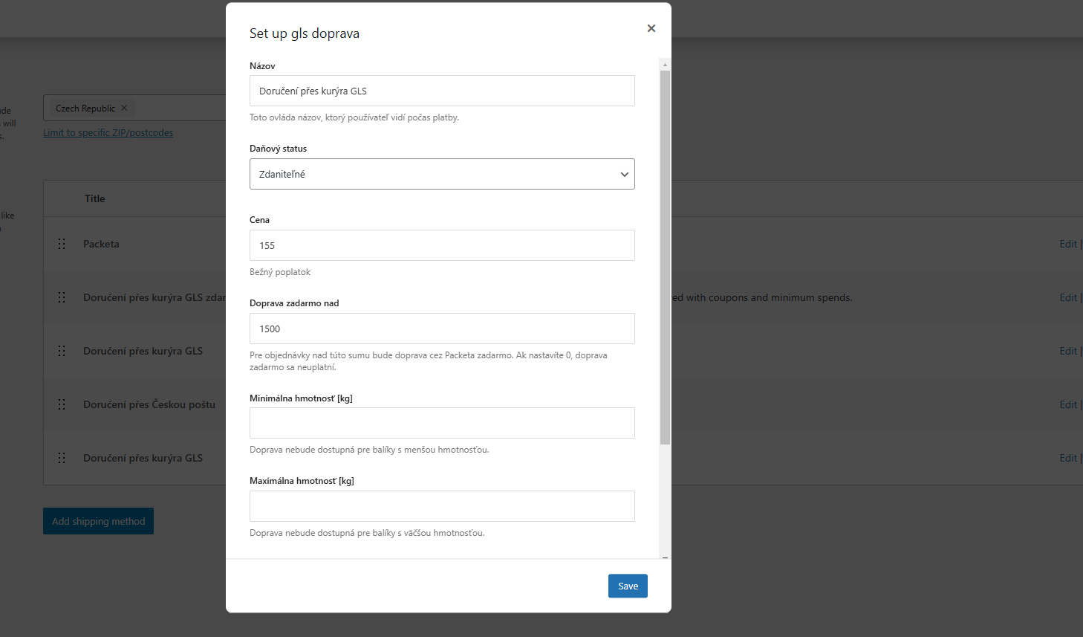1083x637 pixels.
Task: Open the Daňový status dropdown
Action: [442, 174]
